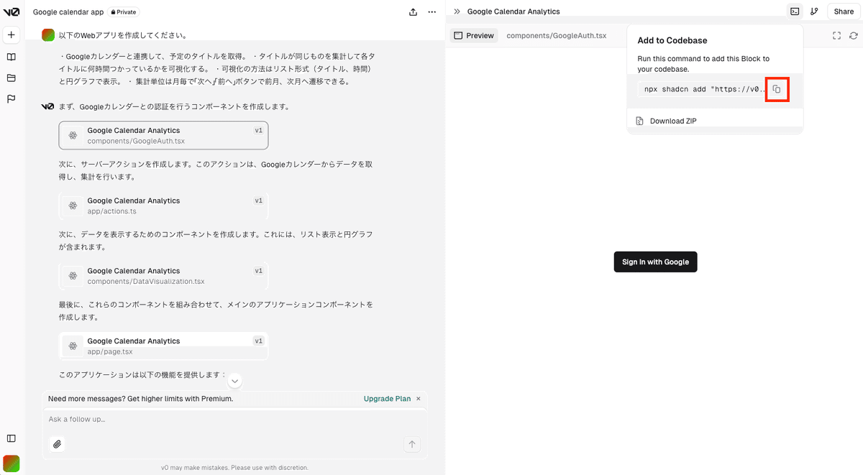The height and width of the screenshot is (475, 863).
Task: Open the three-dots more menu in chat header
Action: [432, 11]
